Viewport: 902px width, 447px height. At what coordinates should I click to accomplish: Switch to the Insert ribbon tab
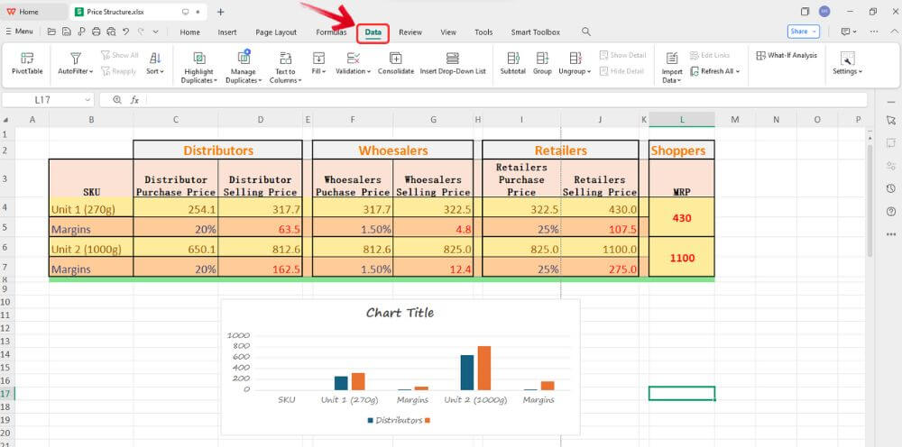click(227, 32)
